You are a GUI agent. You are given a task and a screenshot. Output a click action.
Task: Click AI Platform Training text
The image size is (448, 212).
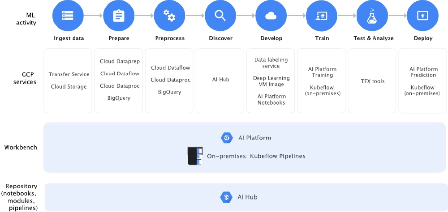[x=322, y=72]
